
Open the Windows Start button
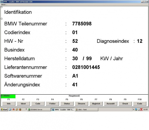click(x=4, y=109)
